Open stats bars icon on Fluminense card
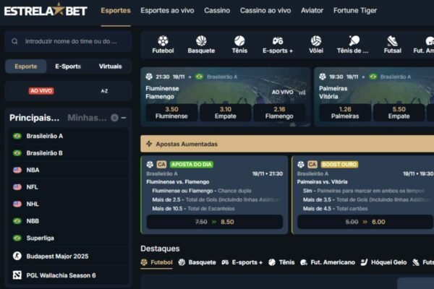434x289 pixels. click(302, 92)
